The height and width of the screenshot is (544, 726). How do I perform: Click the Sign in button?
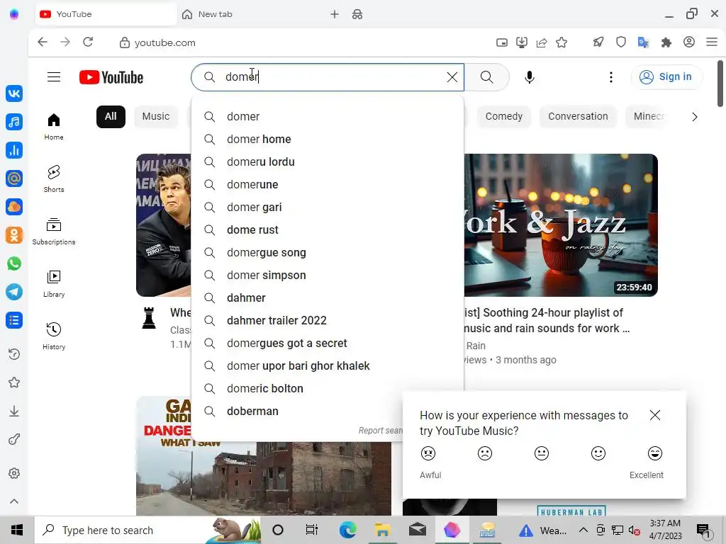(x=666, y=76)
